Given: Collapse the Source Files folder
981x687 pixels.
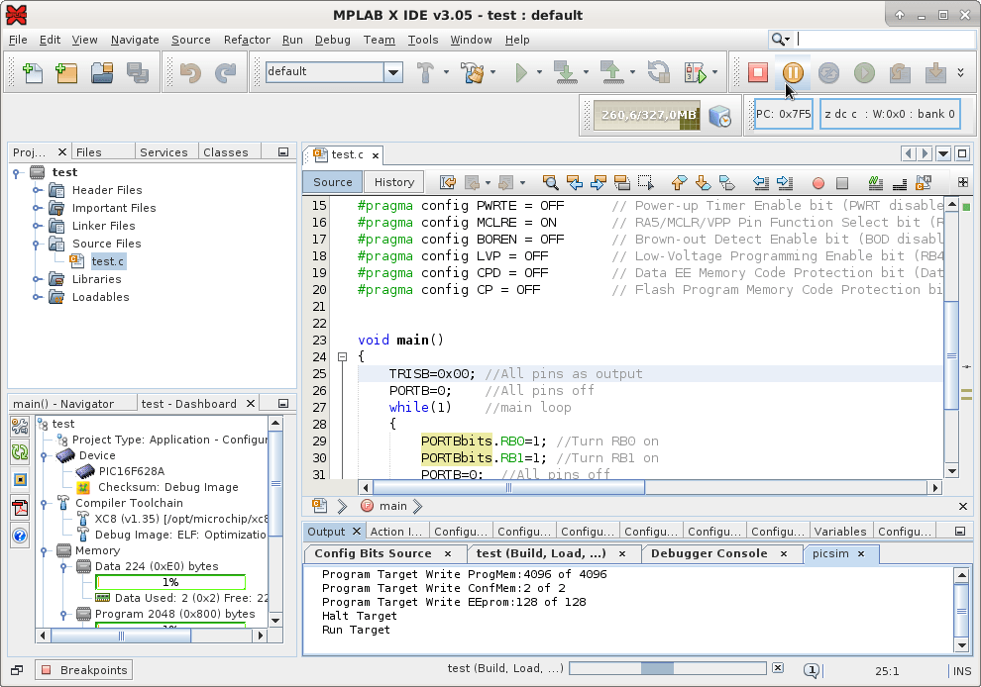Looking at the screenshot, I should point(36,244).
